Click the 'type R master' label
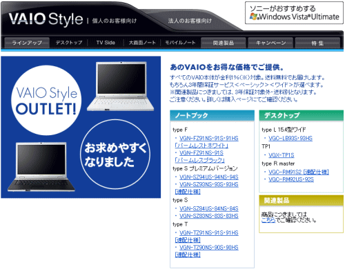Image resolution: width=345 pixels, height=269 pixels. 278,163
